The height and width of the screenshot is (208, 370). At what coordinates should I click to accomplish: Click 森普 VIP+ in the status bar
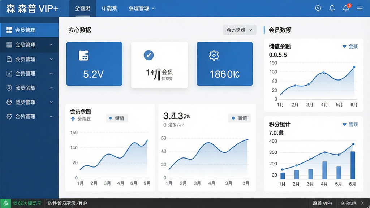point(323,203)
